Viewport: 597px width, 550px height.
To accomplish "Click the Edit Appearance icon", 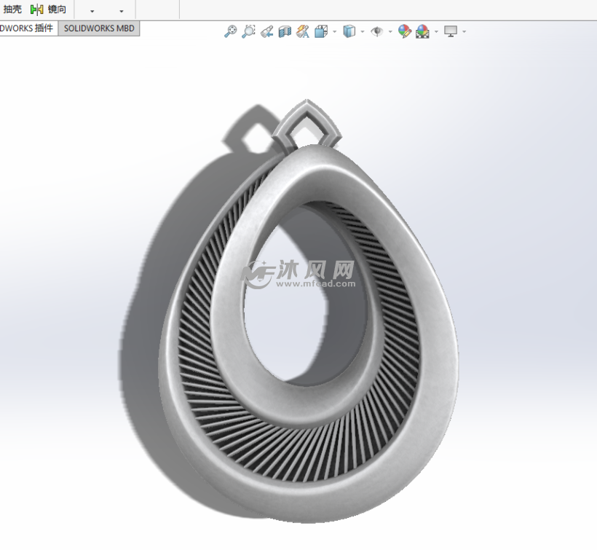I will pyautogui.click(x=404, y=31).
